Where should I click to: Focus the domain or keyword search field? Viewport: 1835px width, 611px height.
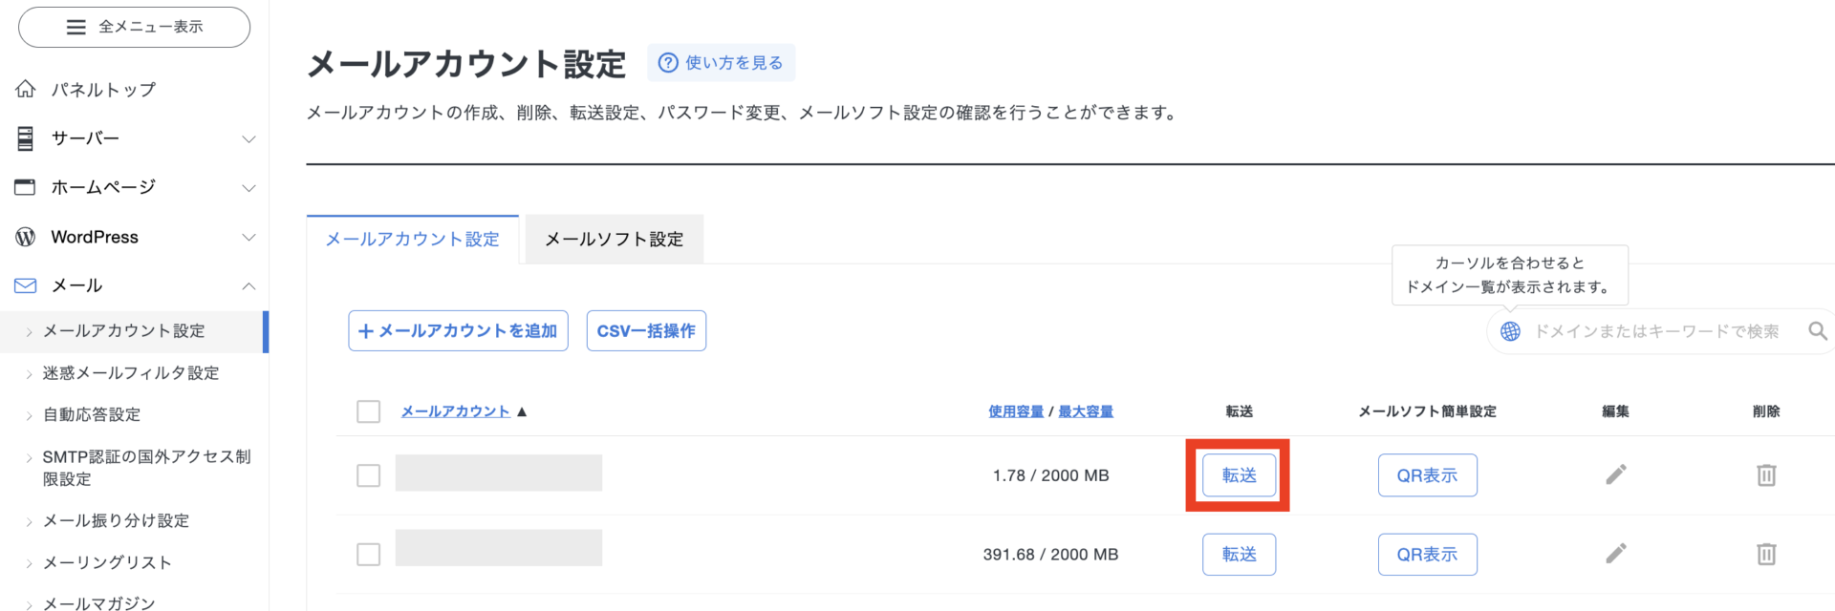(1656, 331)
